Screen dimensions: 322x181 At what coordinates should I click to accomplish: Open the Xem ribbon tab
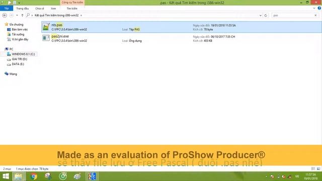point(53,9)
